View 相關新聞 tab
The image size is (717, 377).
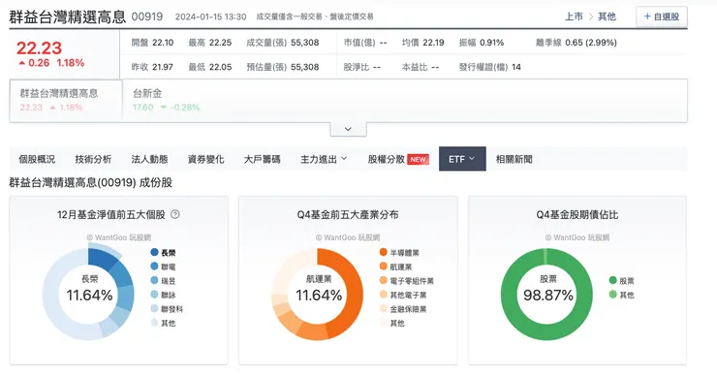coord(514,159)
